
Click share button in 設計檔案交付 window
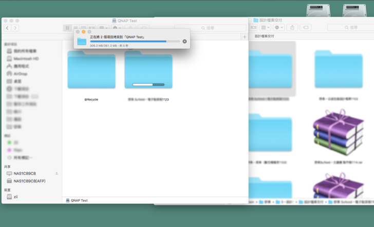292,28
